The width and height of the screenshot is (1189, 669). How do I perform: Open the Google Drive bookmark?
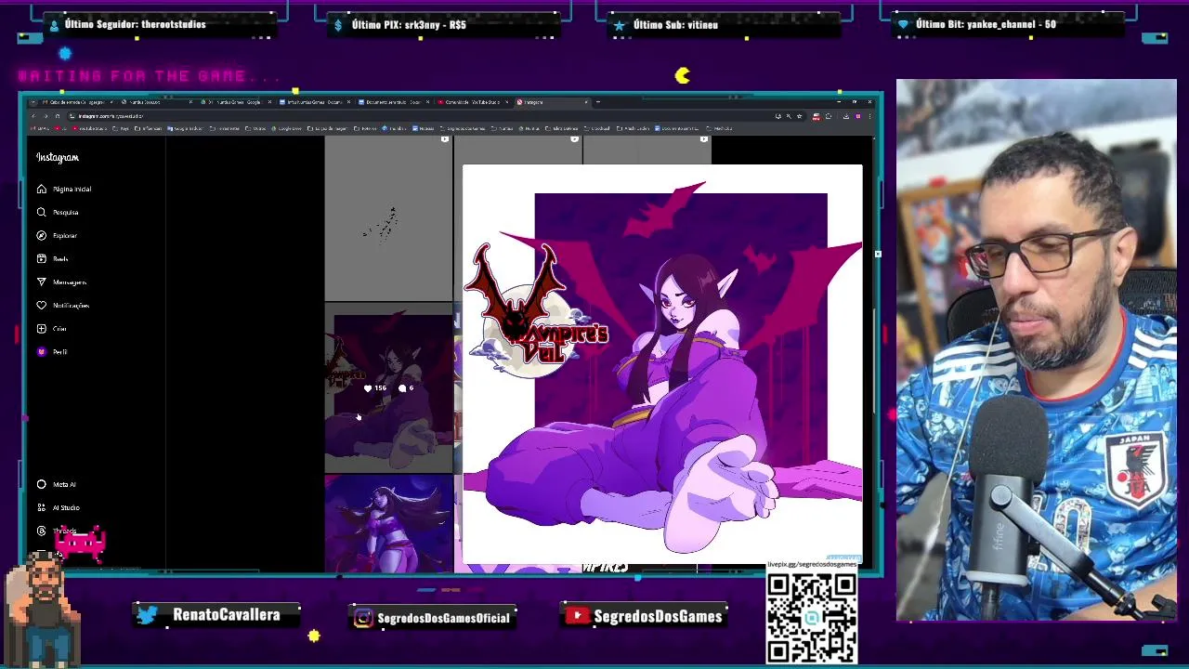[288, 127]
